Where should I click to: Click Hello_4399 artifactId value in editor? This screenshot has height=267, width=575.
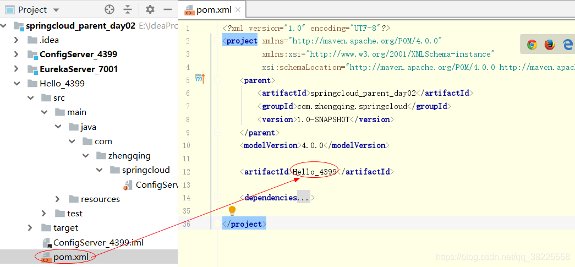point(315,172)
